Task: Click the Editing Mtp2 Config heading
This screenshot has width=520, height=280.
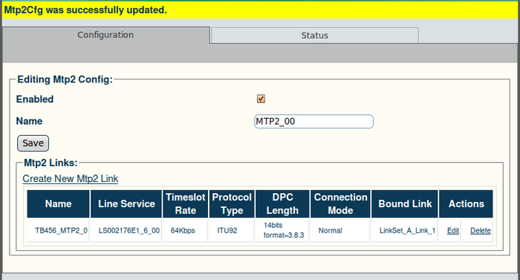Action: 65,79
